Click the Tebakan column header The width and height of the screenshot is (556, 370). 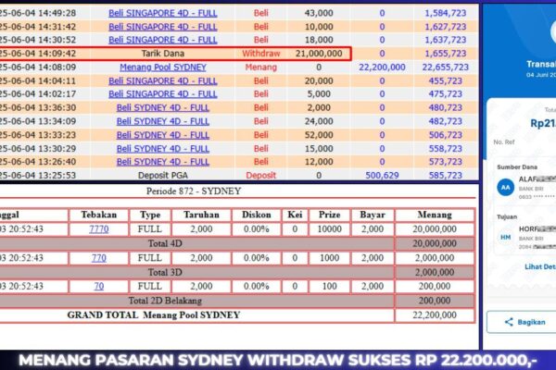click(x=99, y=215)
